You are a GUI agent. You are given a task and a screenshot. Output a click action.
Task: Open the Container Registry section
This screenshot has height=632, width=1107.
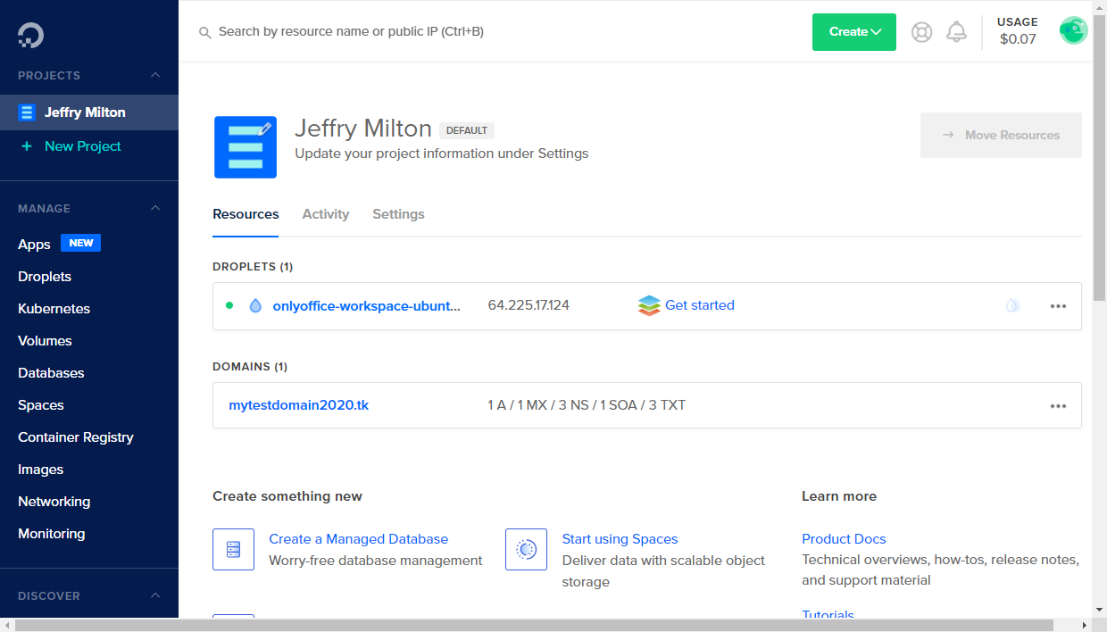76,437
